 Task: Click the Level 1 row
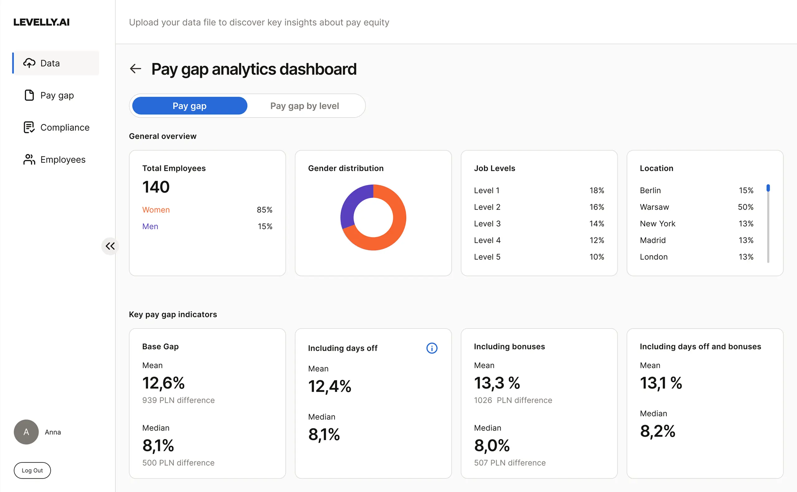[x=539, y=190]
